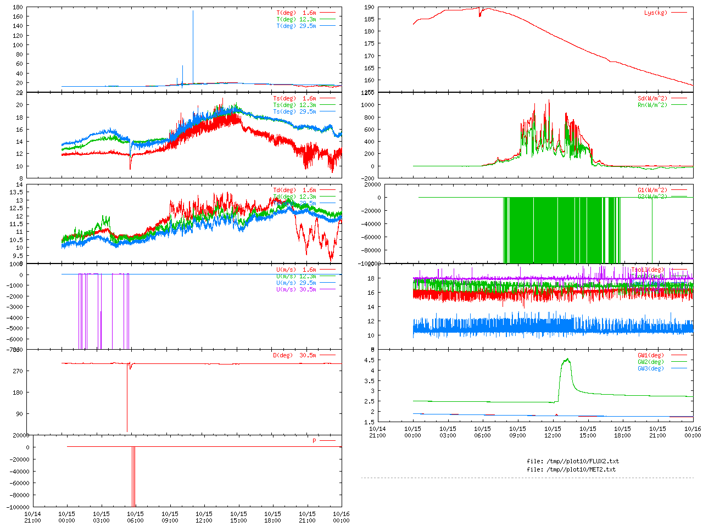Screen dimensions: 703x527
Task: Select the G1(W/m^2) legend label
Action: 652,190
